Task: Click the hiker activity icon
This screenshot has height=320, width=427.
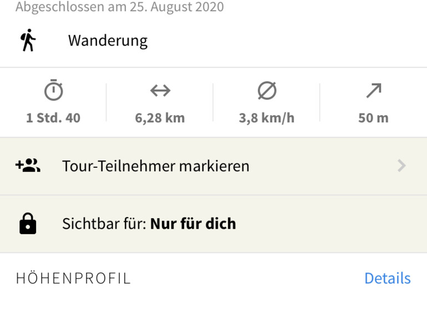Action: [28, 41]
